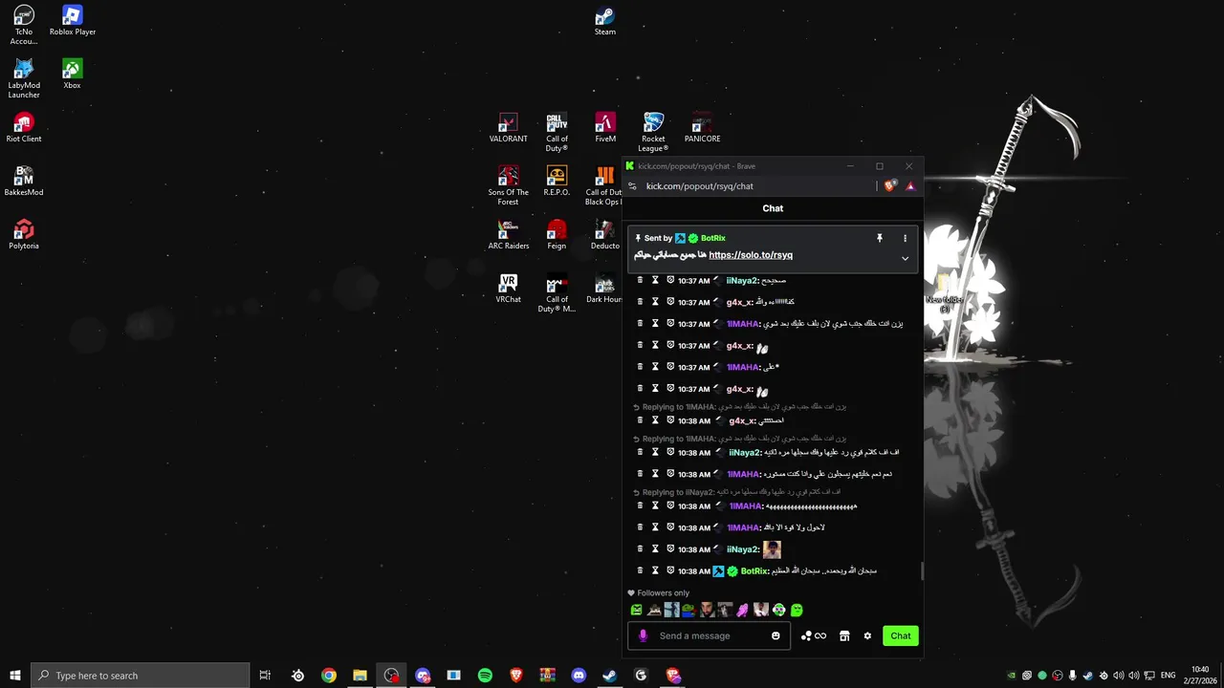Viewport: 1224px width, 688px height.
Task: Open emoji picker in message input
Action: 776,635
